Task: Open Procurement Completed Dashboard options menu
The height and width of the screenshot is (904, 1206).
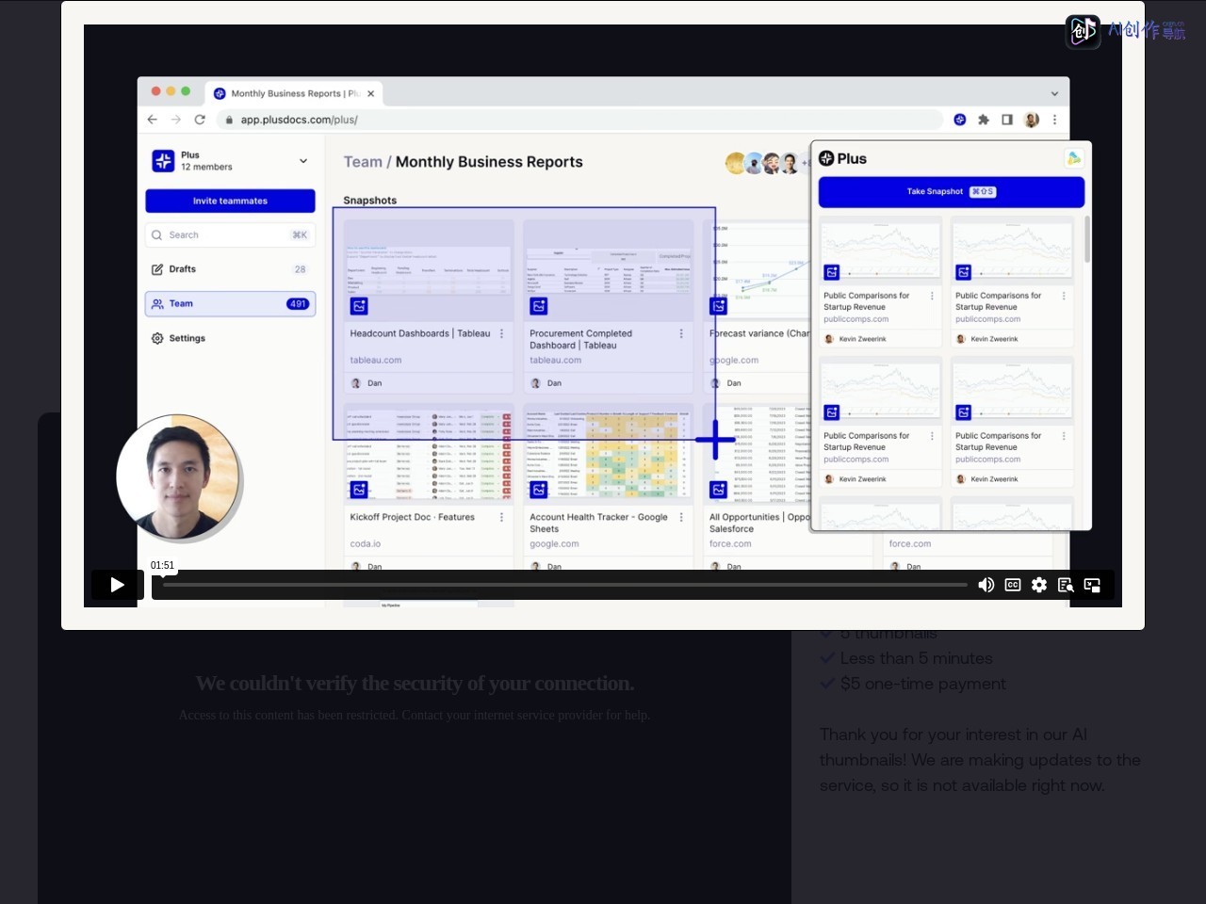Action: pos(681,333)
